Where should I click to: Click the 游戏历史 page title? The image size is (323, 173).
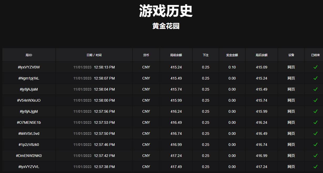click(x=166, y=11)
